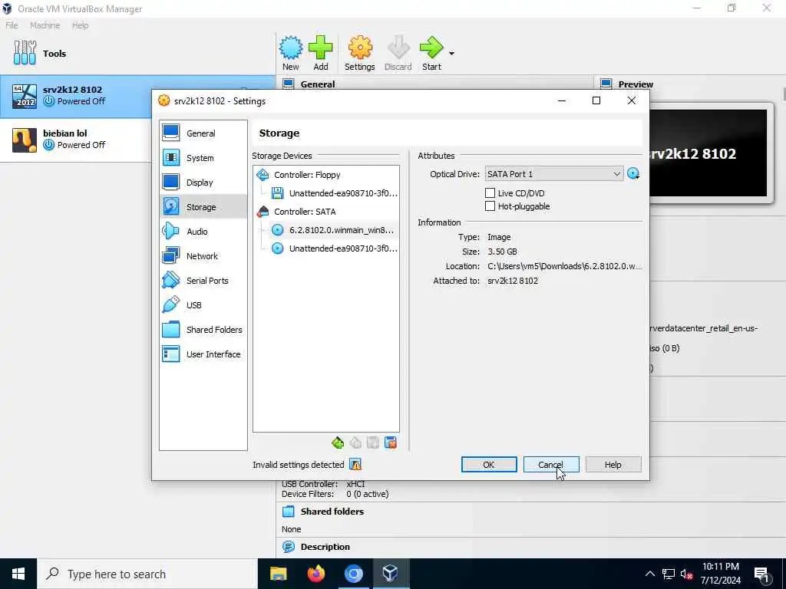Click the add attachment icon
Screen dimensions: 786x589
[x=373, y=443]
